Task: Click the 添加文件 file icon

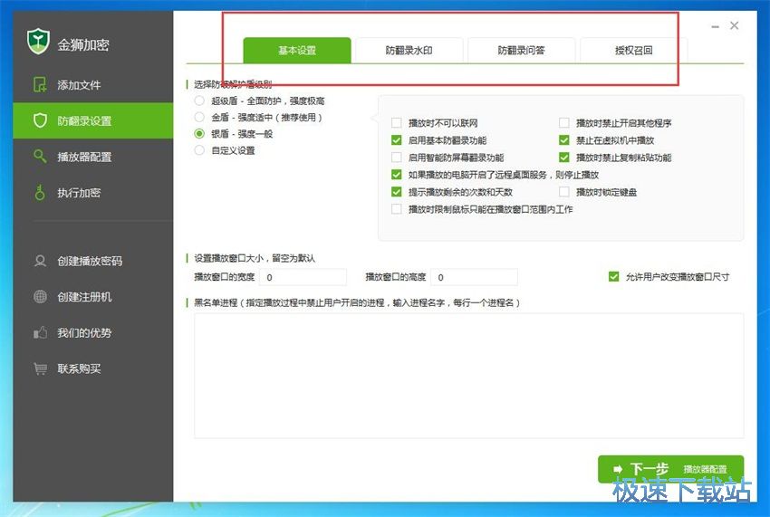Action: click(x=40, y=85)
